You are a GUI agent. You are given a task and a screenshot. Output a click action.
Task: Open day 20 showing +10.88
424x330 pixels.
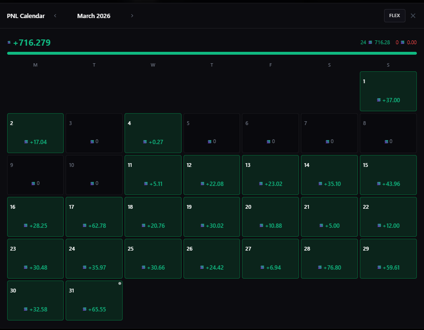[270, 217]
